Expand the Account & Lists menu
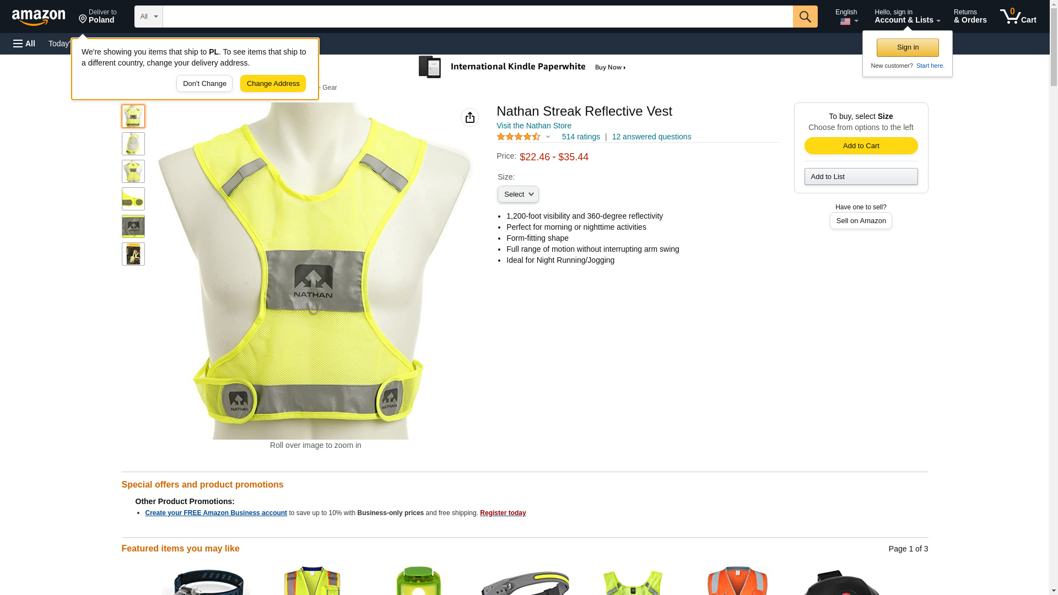This screenshot has width=1058, height=595. (x=907, y=17)
